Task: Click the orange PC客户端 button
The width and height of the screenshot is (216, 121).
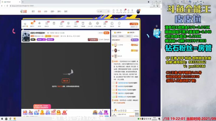Action: tap(134, 24)
